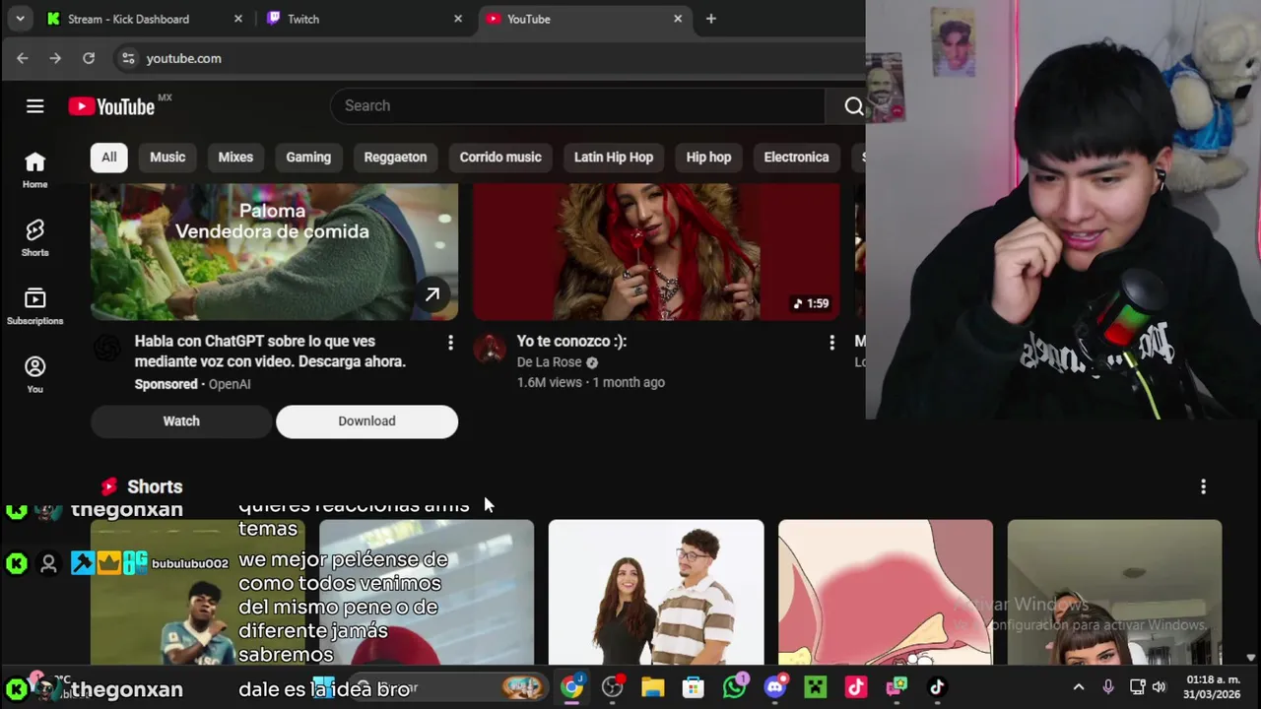The width and height of the screenshot is (1261, 709).
Task: Filter by the Reggaeton chip
Action: [395, 158]
